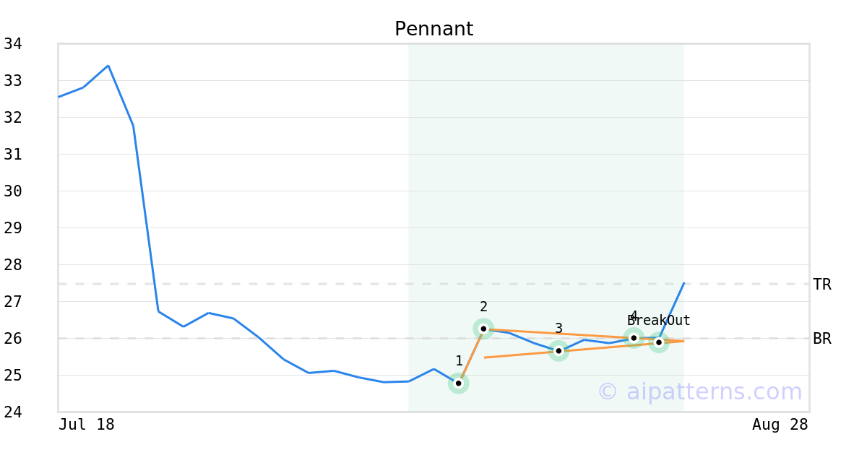867x455 pixels.
Task: Click the BreakOut label text
Action: (x=659, y=321)
